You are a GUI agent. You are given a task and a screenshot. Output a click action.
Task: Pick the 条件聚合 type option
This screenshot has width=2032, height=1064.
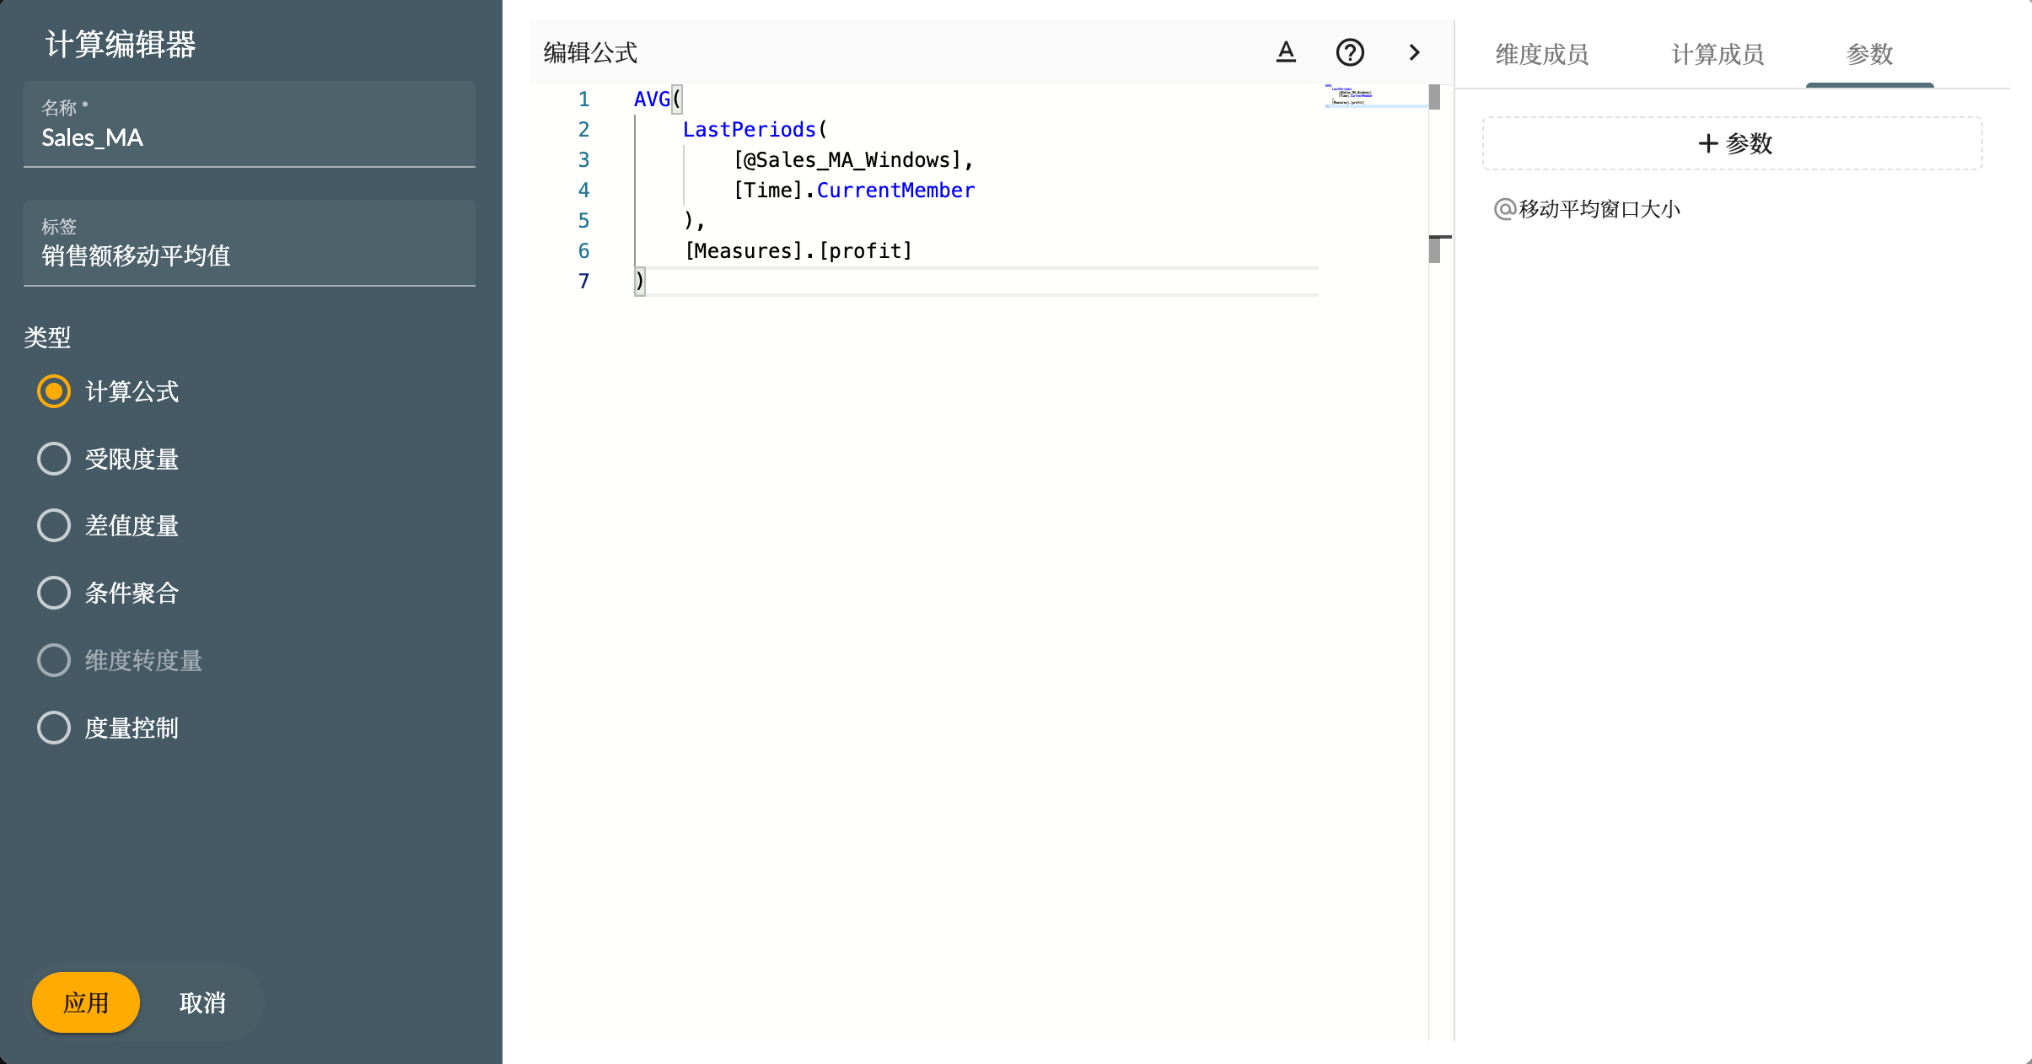[x=54, y=593]
